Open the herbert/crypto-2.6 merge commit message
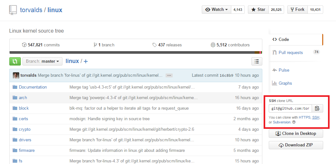The width and height of the screenshot is (336, 164). [x=132, y=129]
